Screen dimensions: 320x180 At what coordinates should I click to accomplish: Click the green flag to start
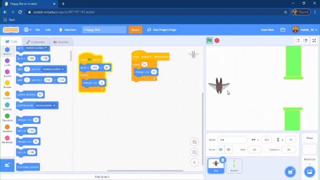(209, 40)
